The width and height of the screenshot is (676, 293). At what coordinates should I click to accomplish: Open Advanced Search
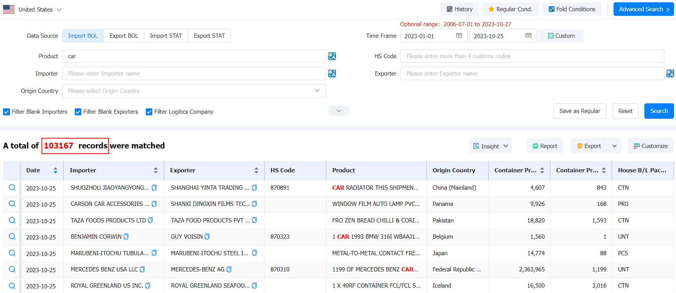coord(644,9)
